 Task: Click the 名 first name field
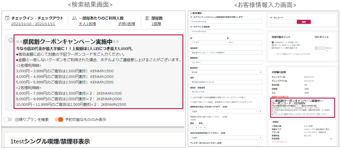(x=245, y=43)
